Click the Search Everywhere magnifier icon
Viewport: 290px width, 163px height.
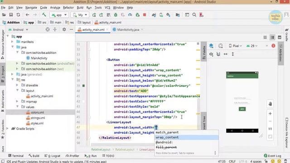click(x=194, y=15)
